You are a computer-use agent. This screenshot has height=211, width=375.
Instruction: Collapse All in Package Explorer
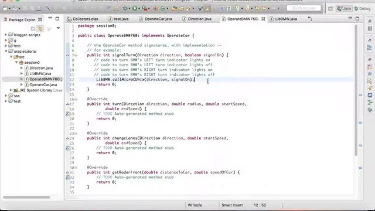(33, 29)
